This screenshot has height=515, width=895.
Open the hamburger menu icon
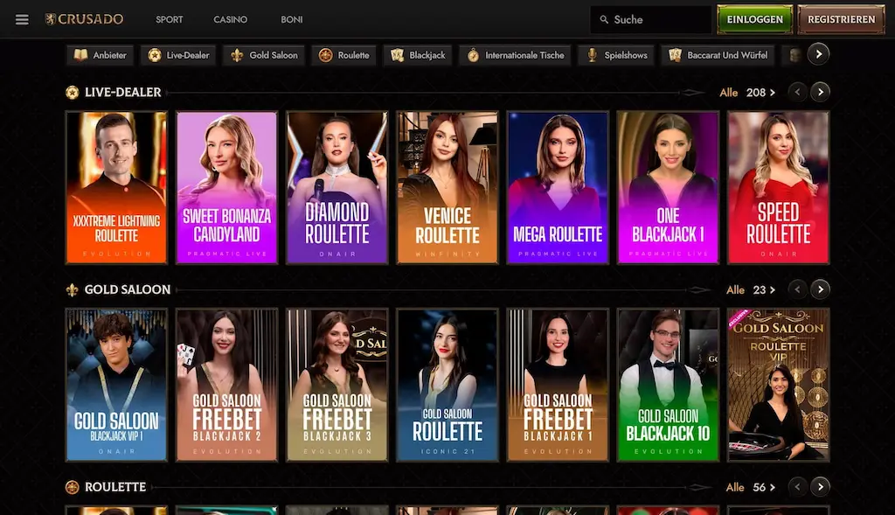click(x=22, y=19)
